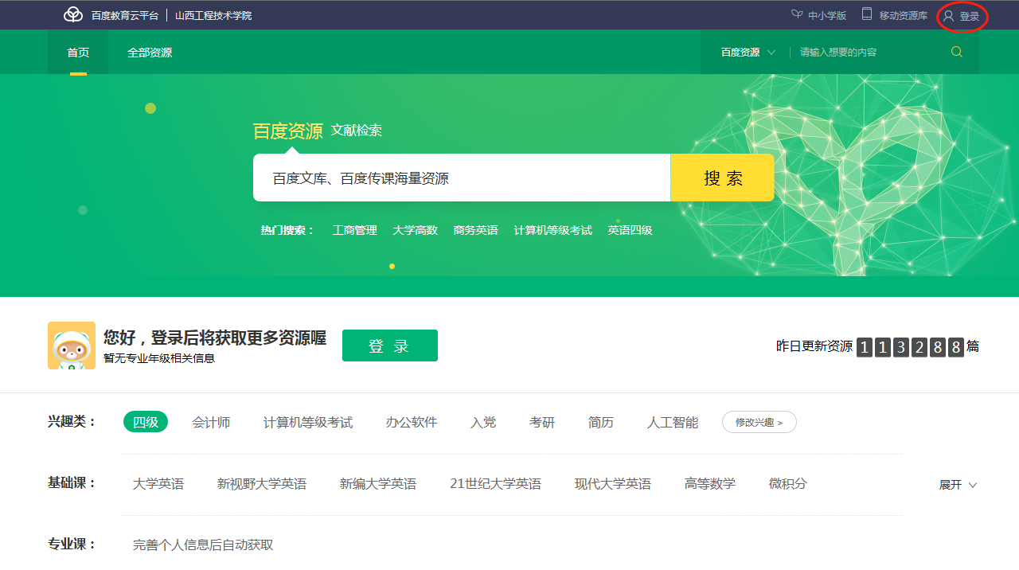
Task: Click the green 登录 button
Action: coord(390,346)
